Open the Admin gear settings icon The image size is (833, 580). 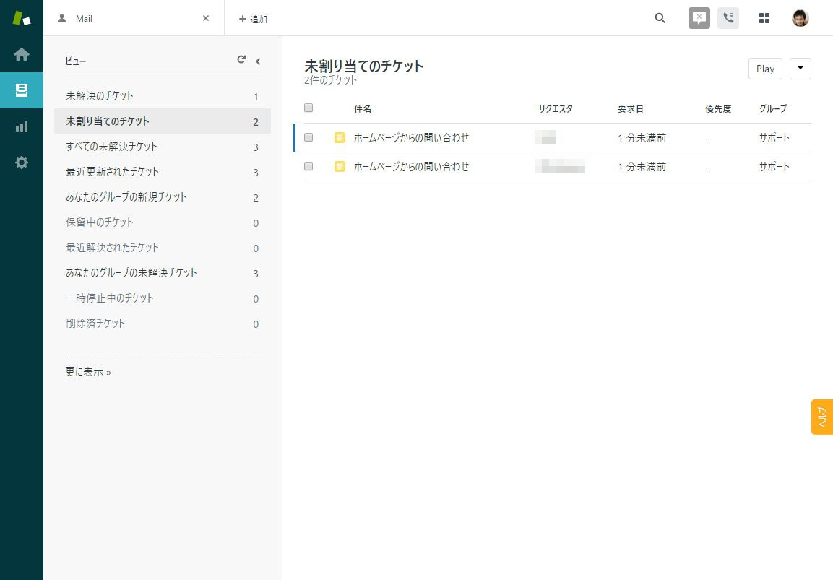tap(22, 163)
